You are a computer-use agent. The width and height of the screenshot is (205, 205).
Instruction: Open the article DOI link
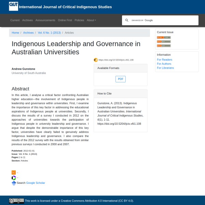[x=116, y=60]
